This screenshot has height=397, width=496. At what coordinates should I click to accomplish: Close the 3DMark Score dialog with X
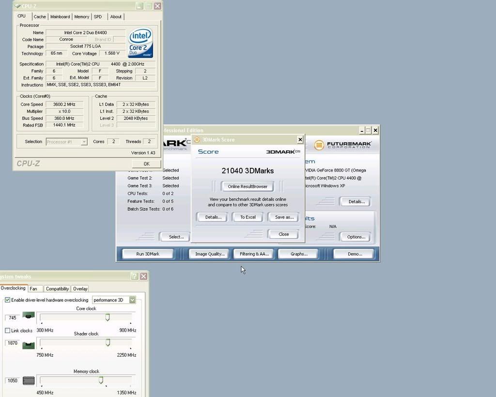point(300,140)
